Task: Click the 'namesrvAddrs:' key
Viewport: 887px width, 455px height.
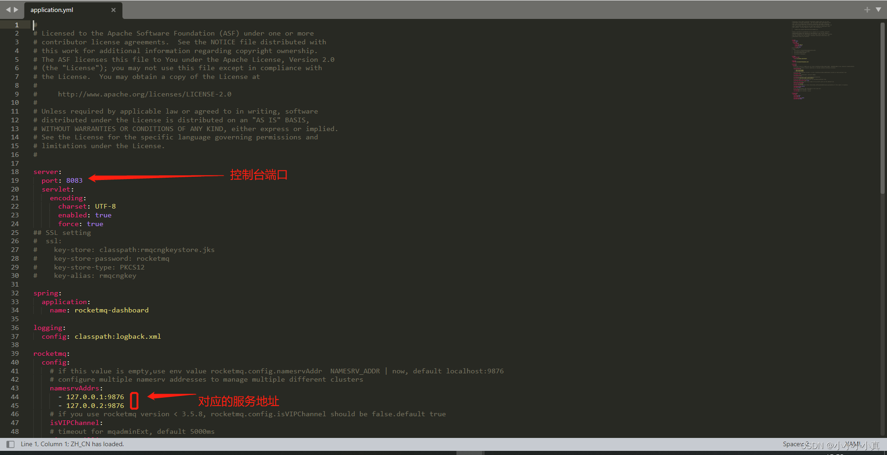Action: coord(76,388)
